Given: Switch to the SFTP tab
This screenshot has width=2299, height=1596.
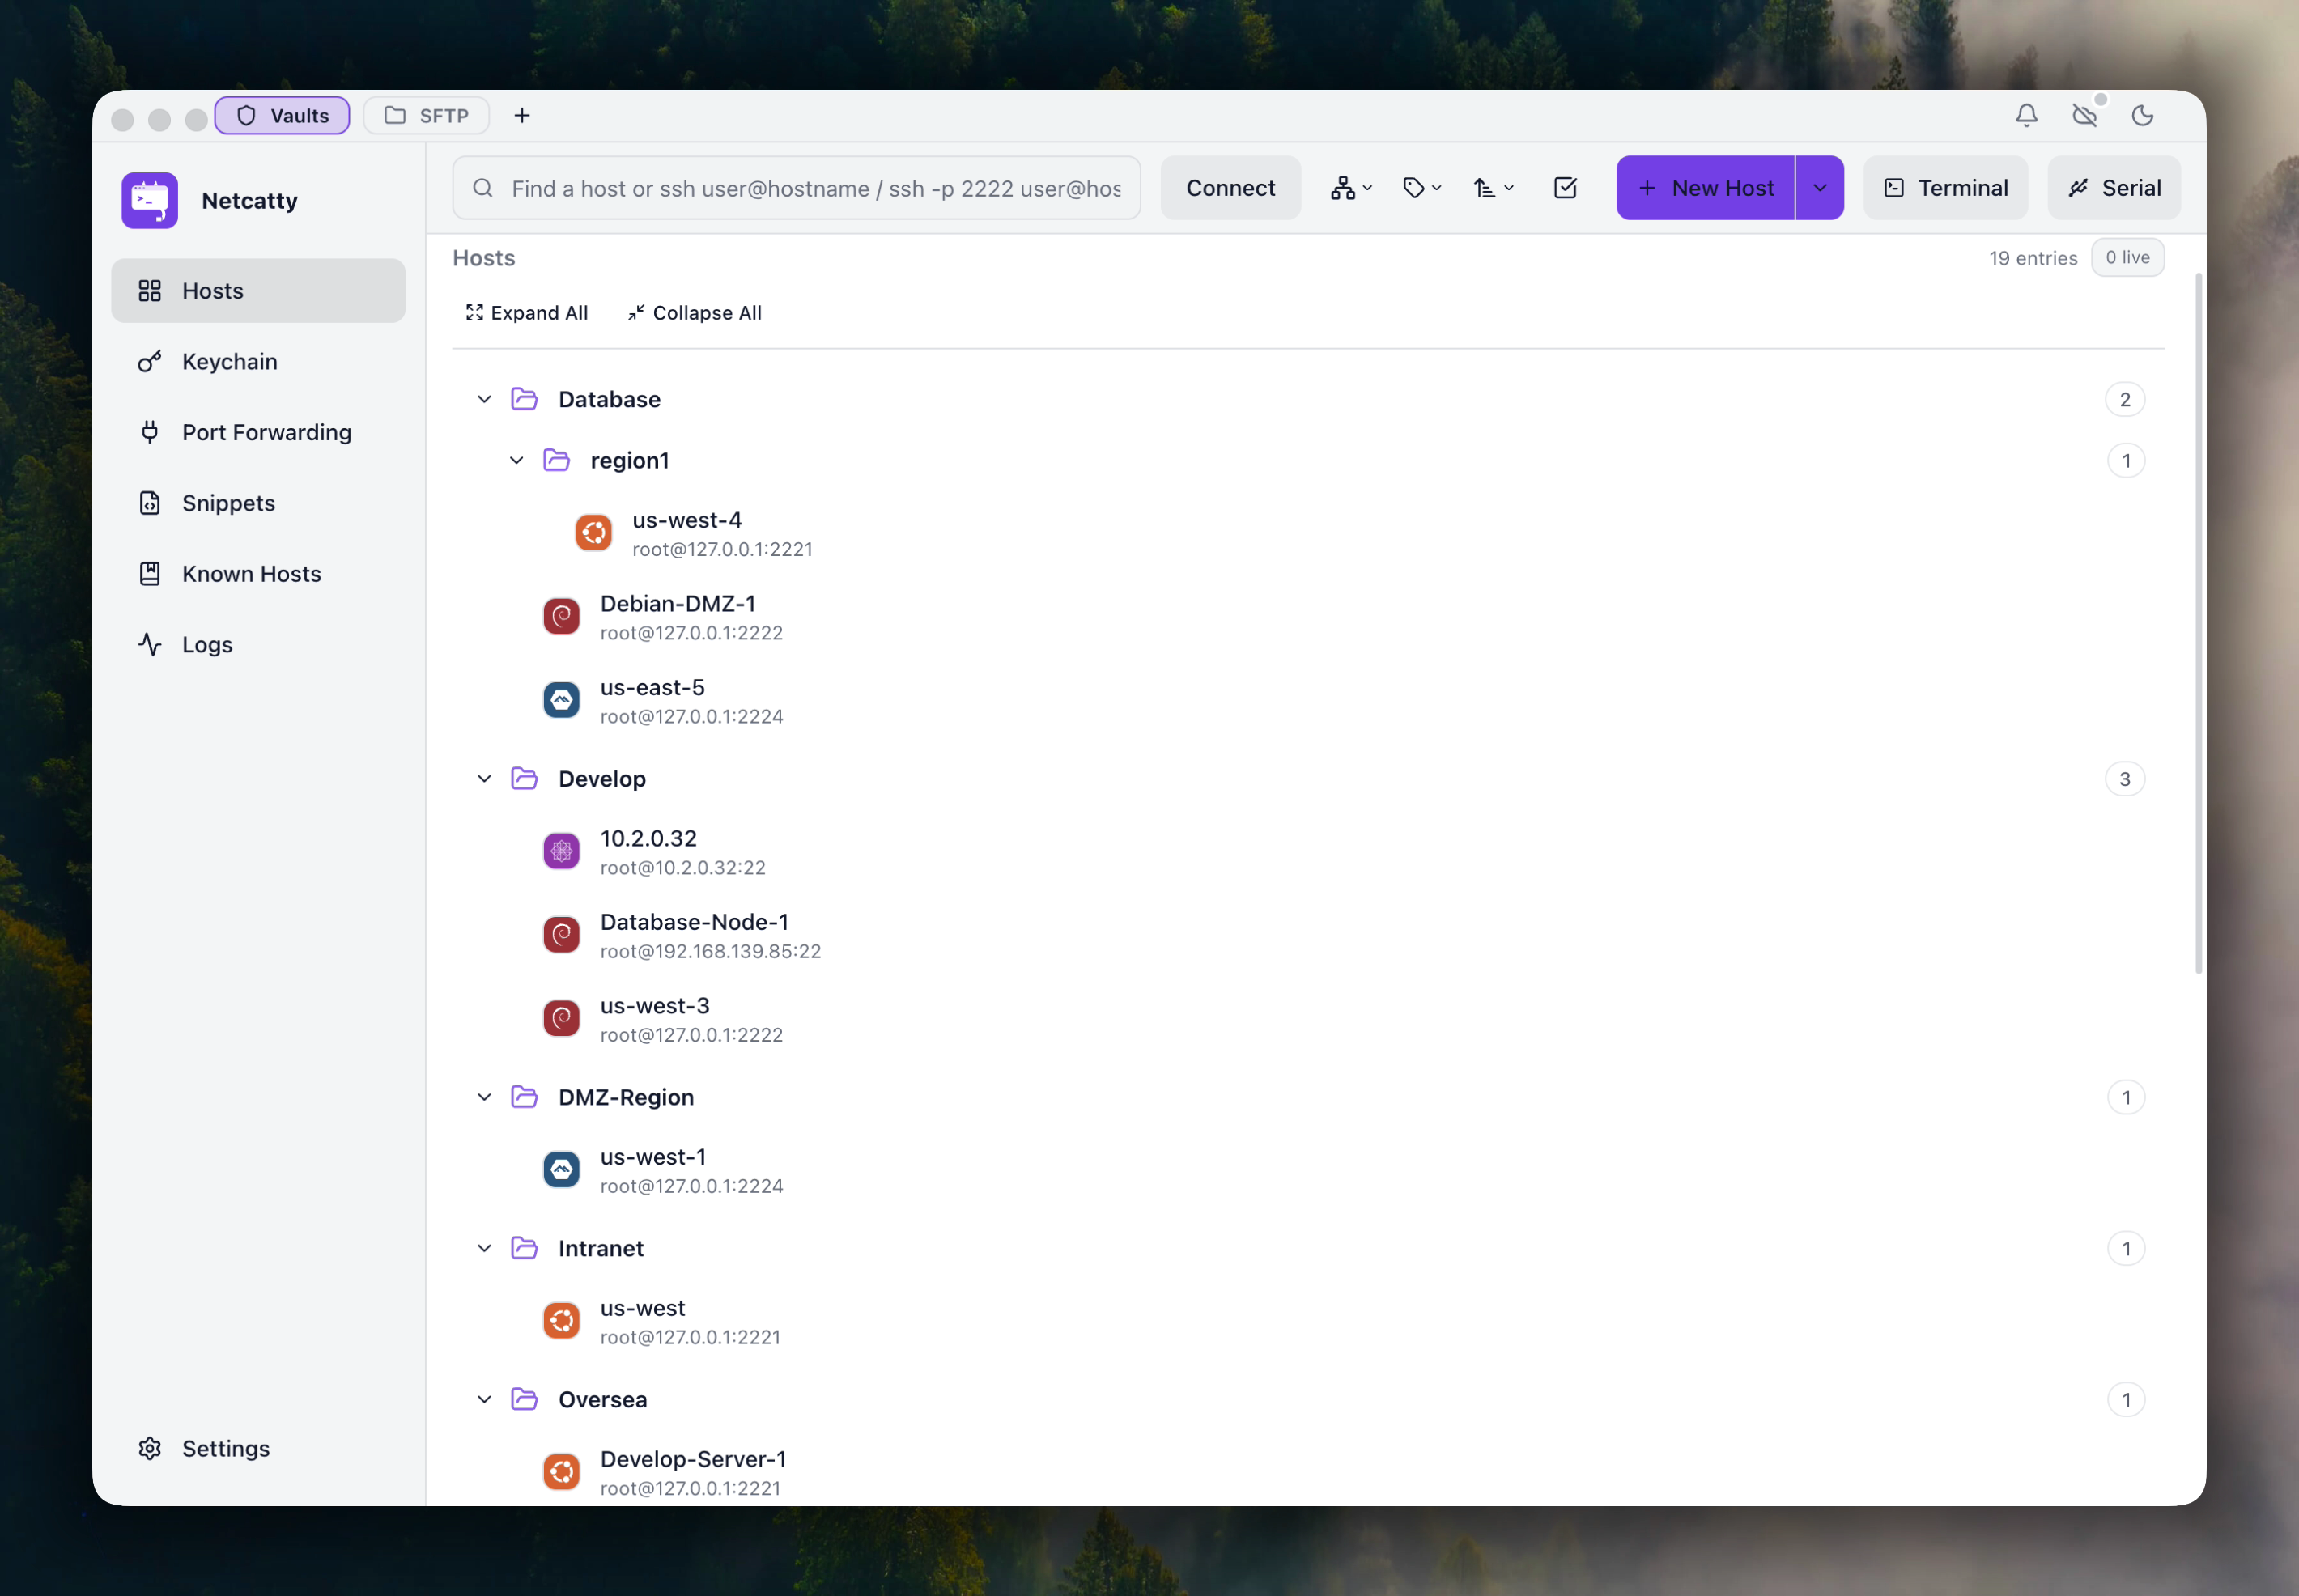Looking at the screenshot, I should 426,116.
